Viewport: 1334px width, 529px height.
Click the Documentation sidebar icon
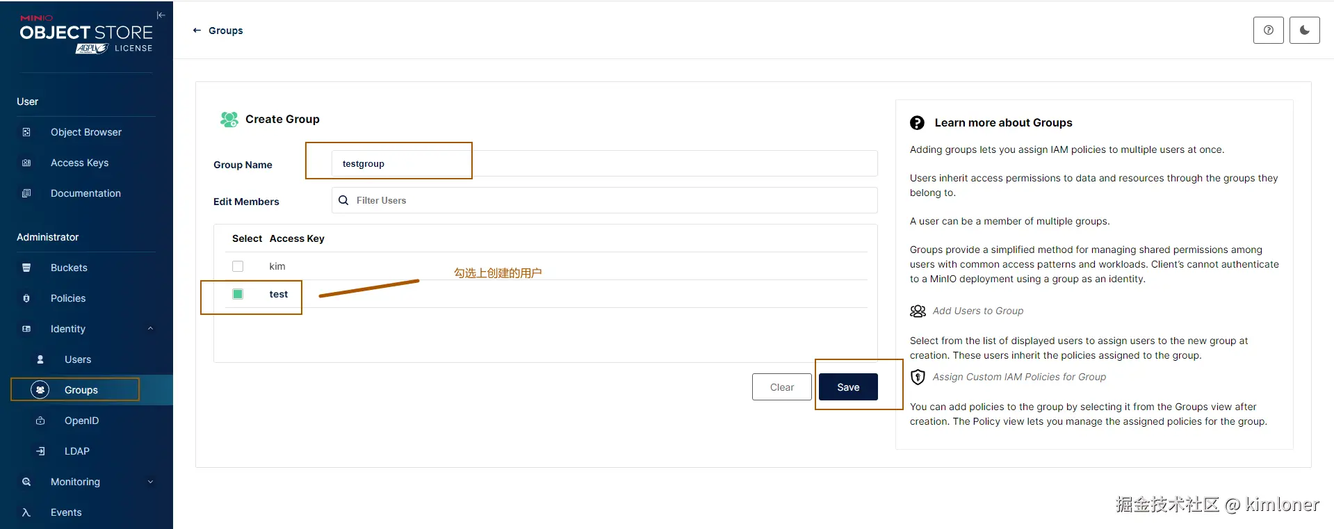click(x=26, y=193)
